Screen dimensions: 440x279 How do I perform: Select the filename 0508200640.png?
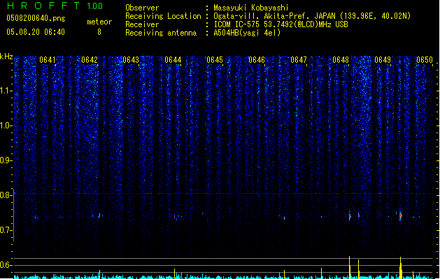(36, 18)
